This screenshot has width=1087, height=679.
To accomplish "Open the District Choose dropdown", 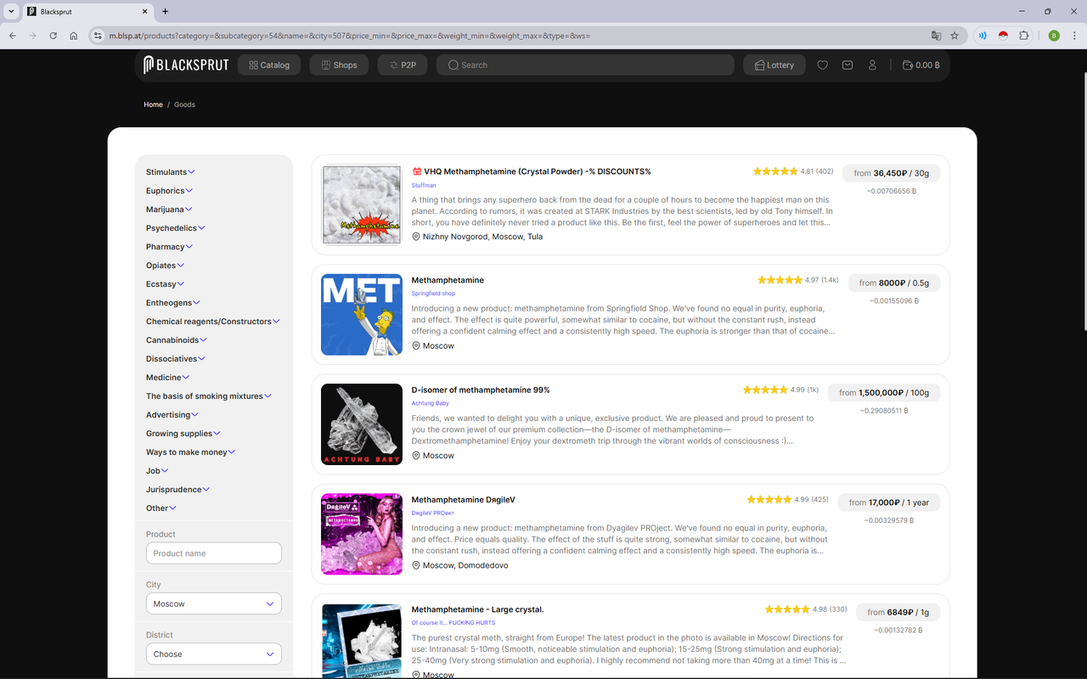I will coord(214,654).
